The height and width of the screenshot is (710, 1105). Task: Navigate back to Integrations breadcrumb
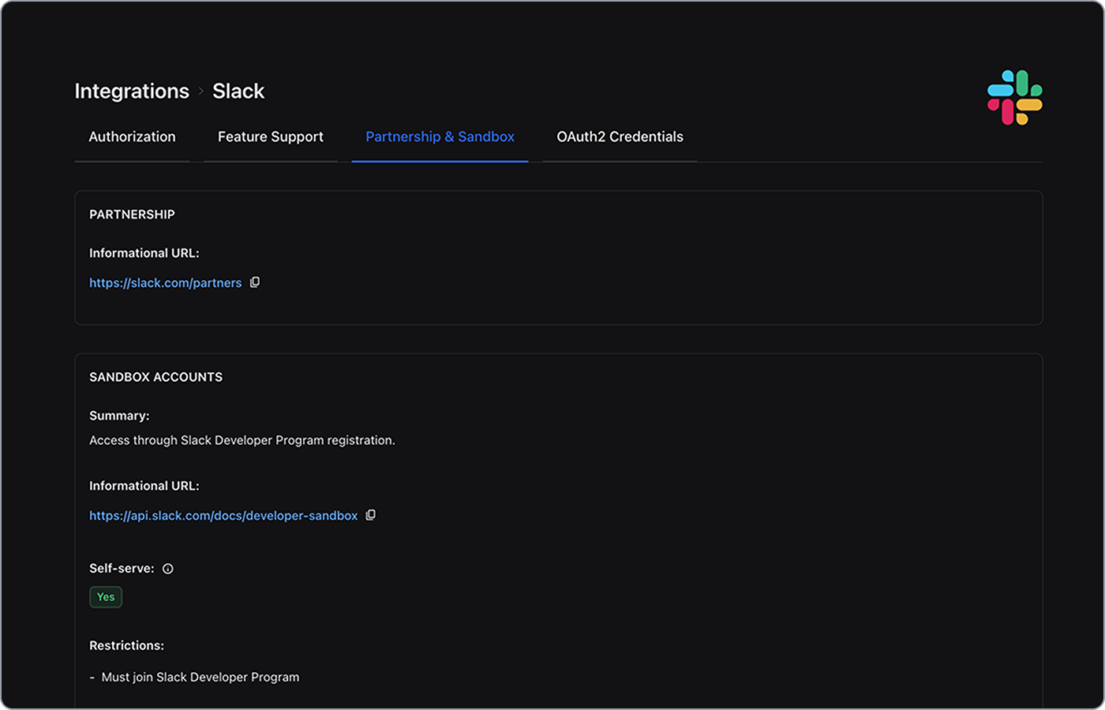[132, 92]
